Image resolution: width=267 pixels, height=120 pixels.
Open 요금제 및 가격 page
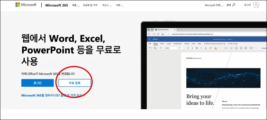coord(90,5)
